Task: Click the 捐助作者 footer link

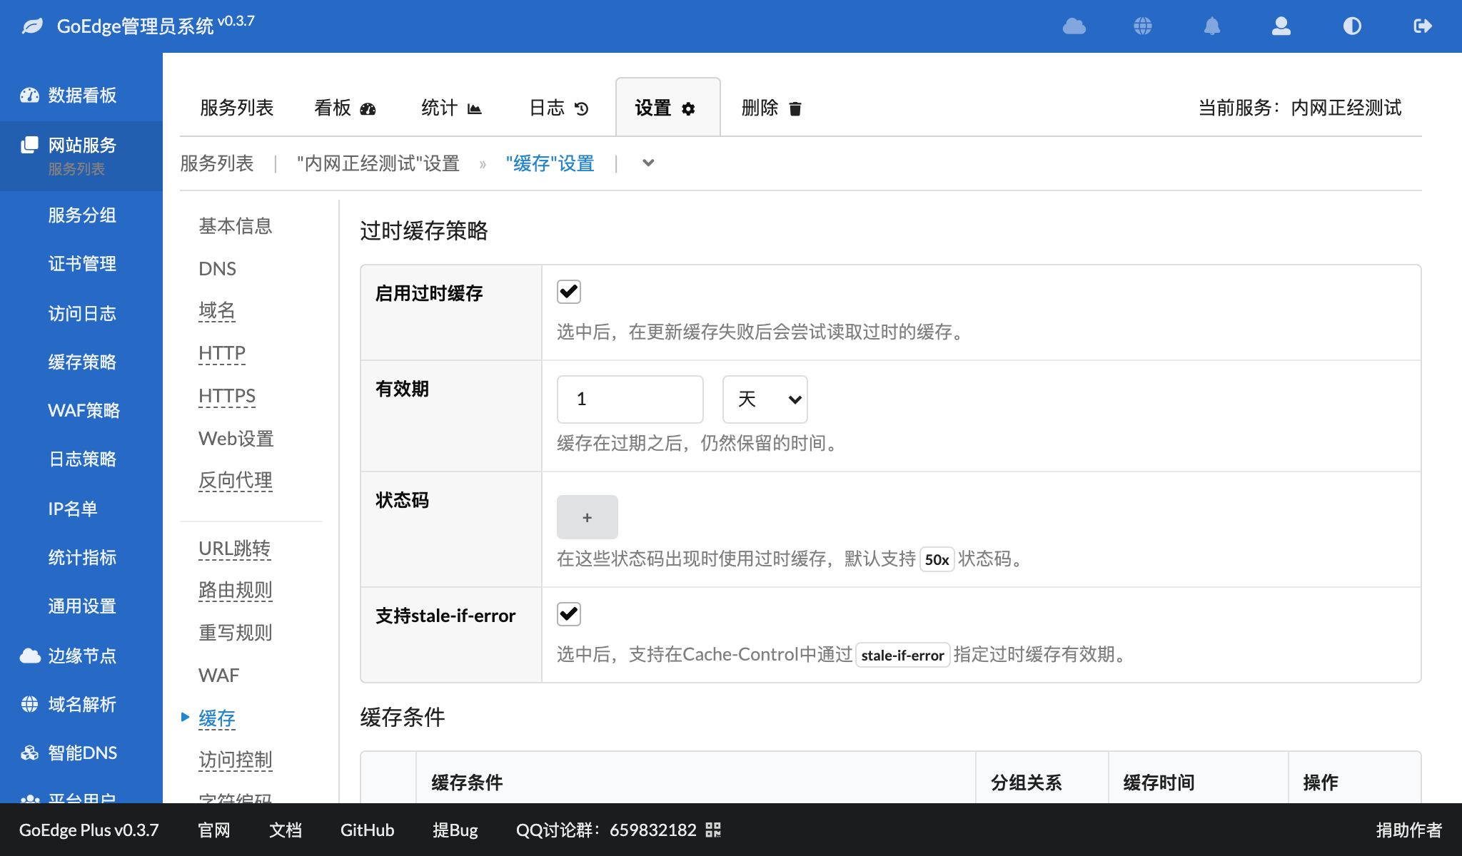Action: point(1409,830)
